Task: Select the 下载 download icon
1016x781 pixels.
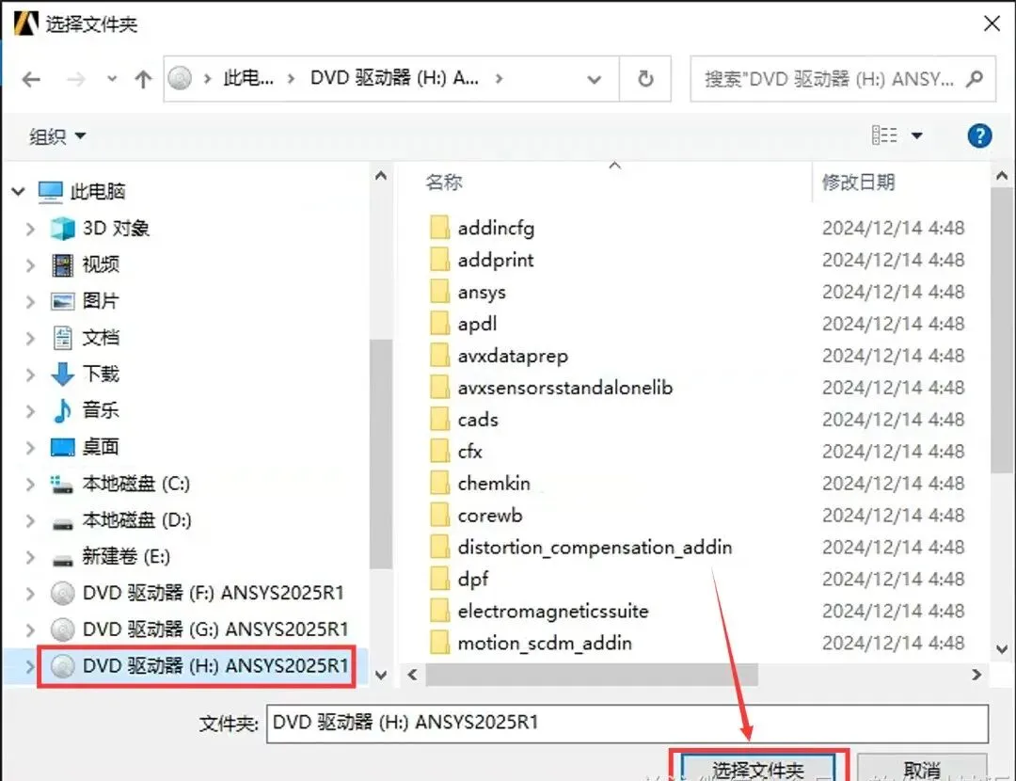Action: coord(63,374)
